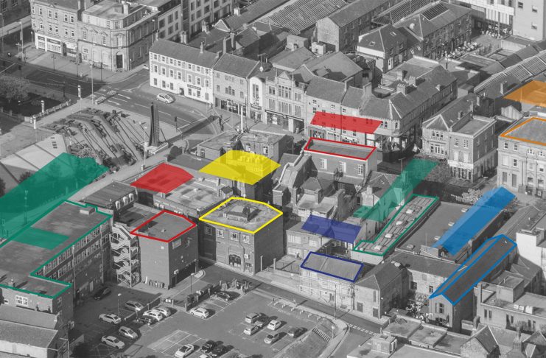Screen dimensions: 546x358
Task: Click the external fire escape staircase
Action: point(122,254)
